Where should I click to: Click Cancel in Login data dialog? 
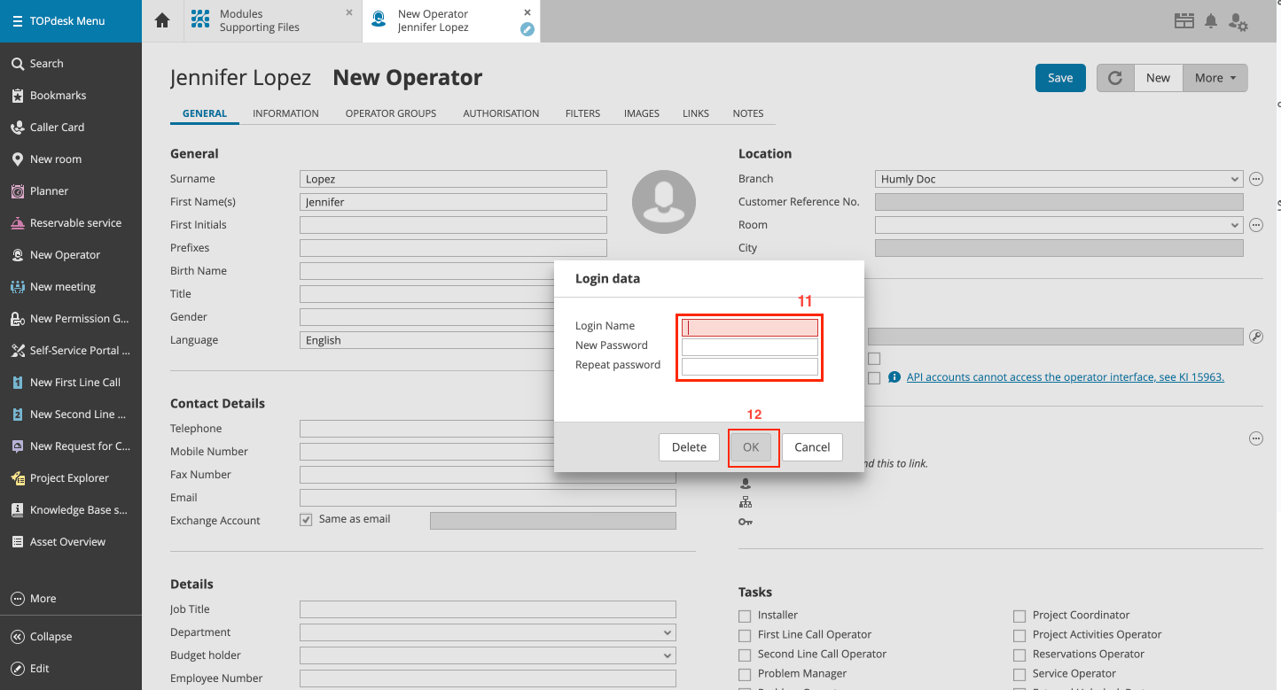tap(811, 447)
